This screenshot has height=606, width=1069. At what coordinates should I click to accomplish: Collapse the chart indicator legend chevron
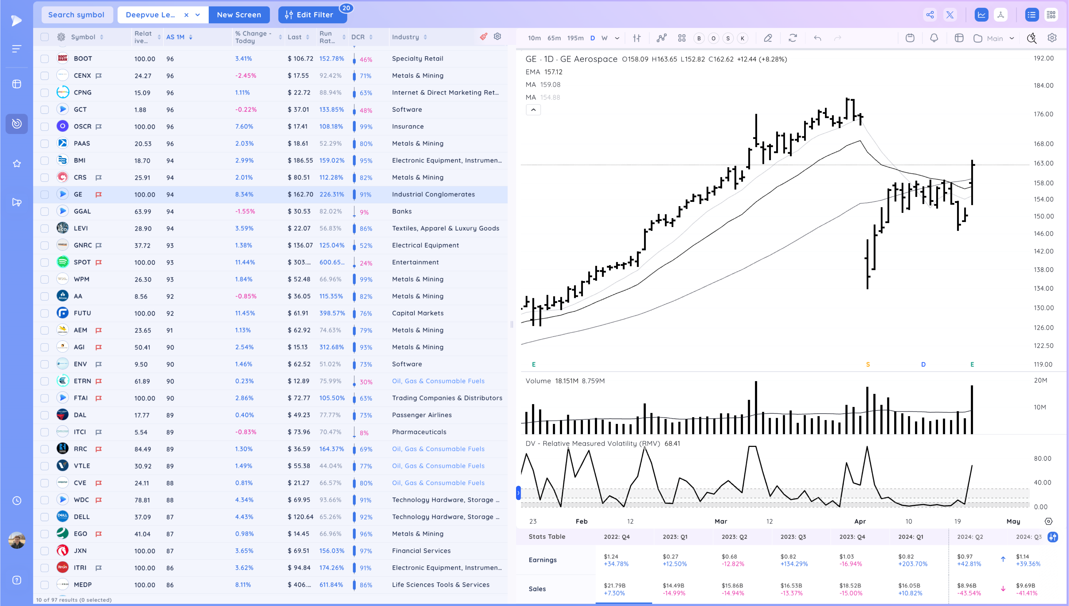pyautogui.click(x=533, y=110)
